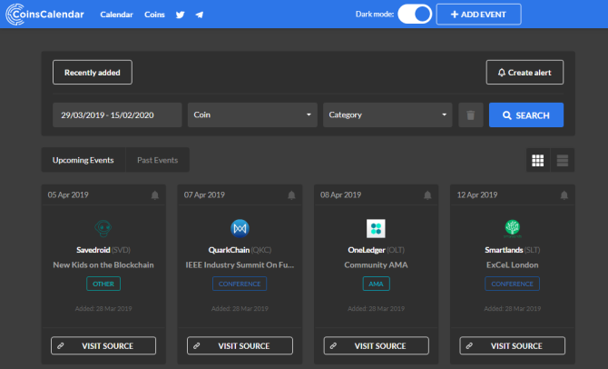This screenshot has height=369, width=608.
Task: Click the trash icon to clear filters
Action: 470,115
